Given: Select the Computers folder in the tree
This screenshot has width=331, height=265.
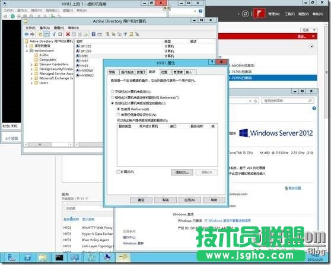Looking at the screenshot, I should click(x=47, y=59).
